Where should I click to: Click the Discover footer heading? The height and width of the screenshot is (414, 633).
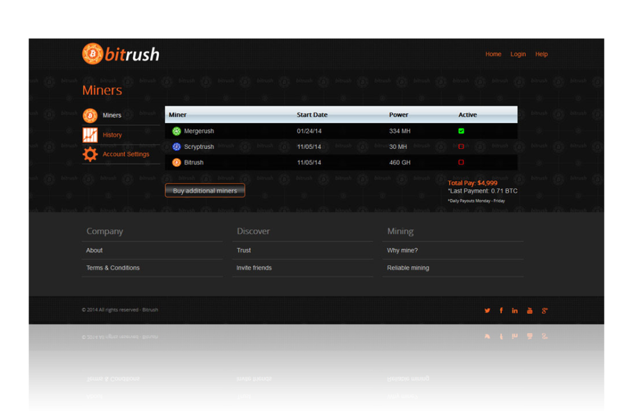point(253,231)
